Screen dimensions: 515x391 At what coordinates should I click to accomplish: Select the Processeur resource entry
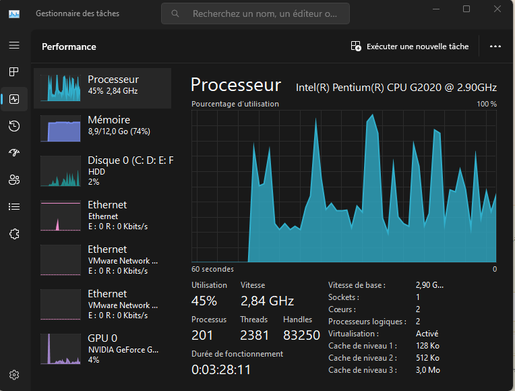click(x=102, y=88)
